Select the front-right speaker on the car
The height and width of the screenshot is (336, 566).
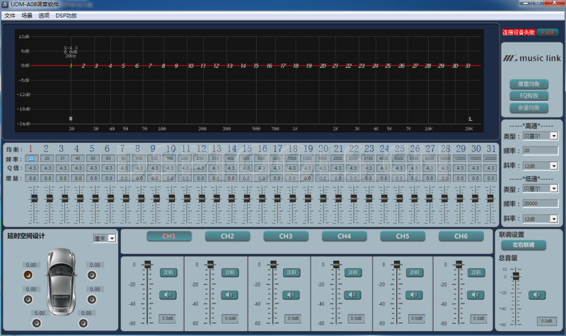pos(92,275)
